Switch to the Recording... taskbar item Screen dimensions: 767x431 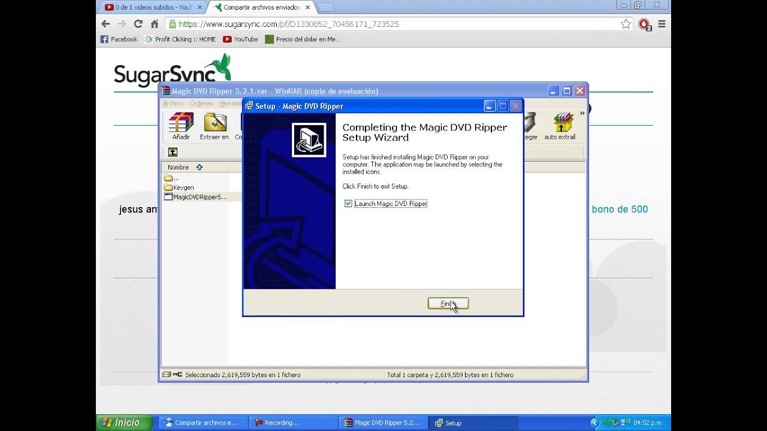[292, 423]
